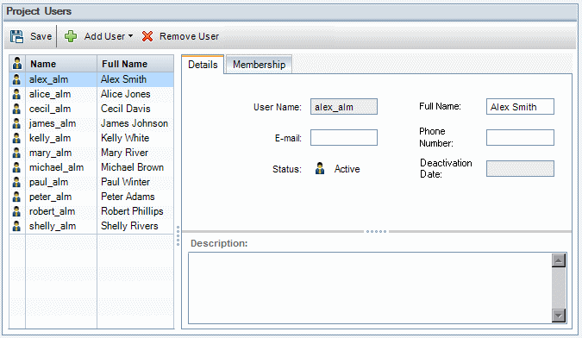This screenshot has height=338, width=582.
Task: Click the Kelly White full name cell
Action: (135, 138)
